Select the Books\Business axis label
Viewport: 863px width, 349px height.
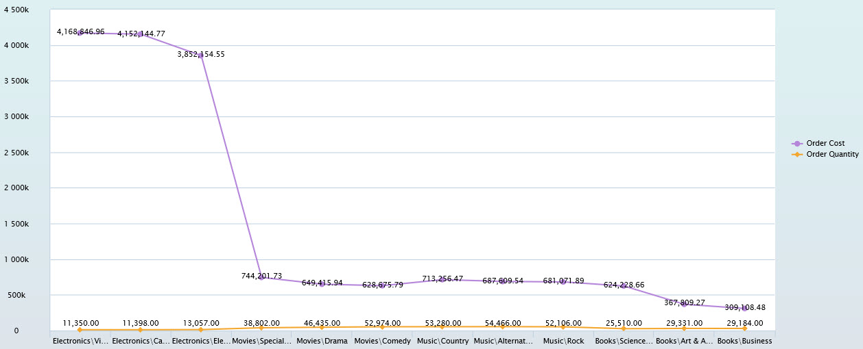[744, 341]
